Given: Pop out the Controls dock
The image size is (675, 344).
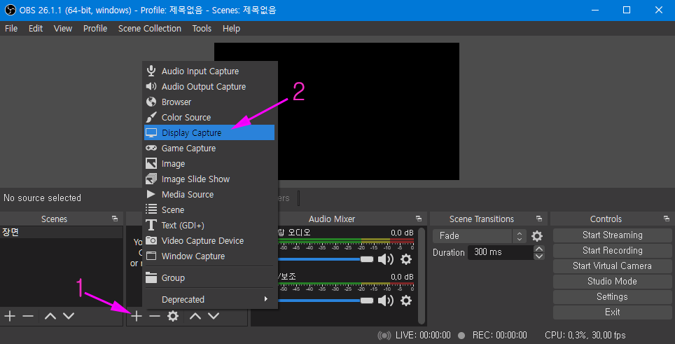Looking at the screenshot, I should (x=667, y=219).
